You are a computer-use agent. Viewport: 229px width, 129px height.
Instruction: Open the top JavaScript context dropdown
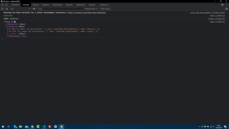tap(20, 9)
